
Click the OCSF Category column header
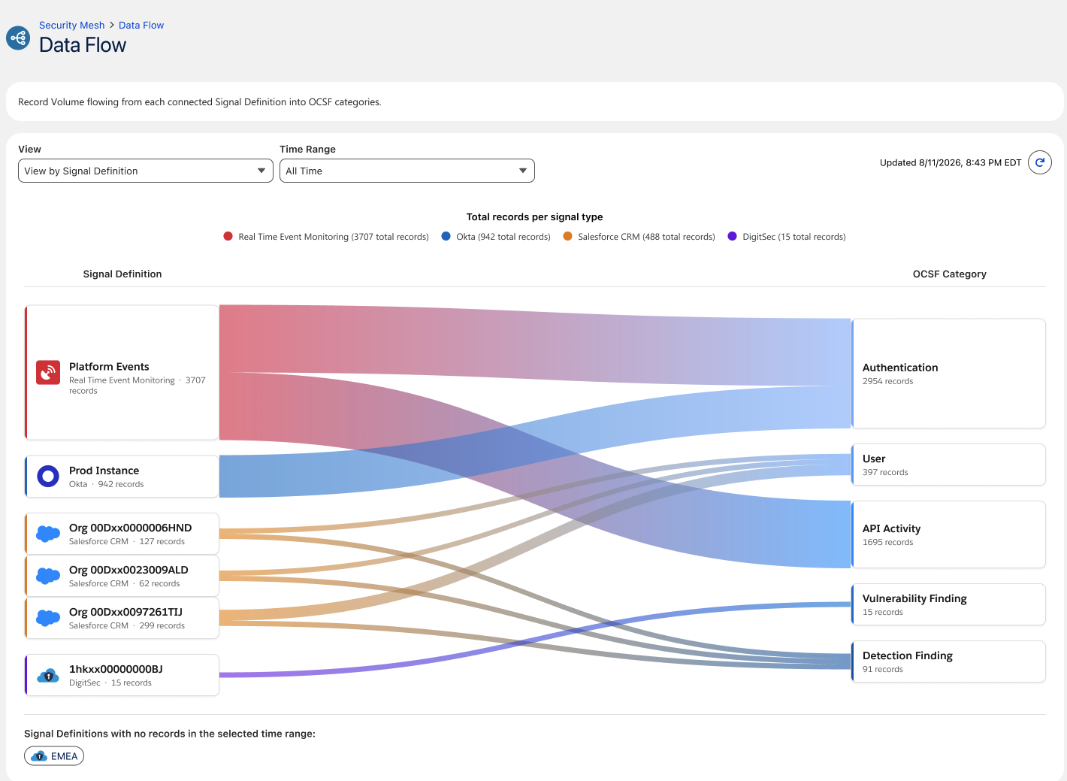[x=950, y=274]
